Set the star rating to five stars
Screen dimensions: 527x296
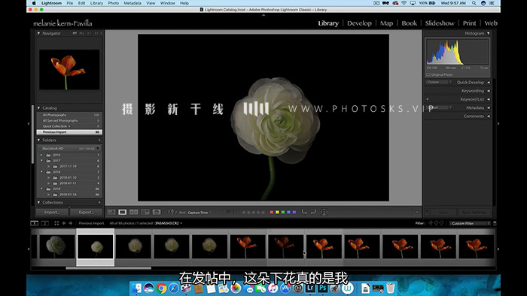(263, 212)
